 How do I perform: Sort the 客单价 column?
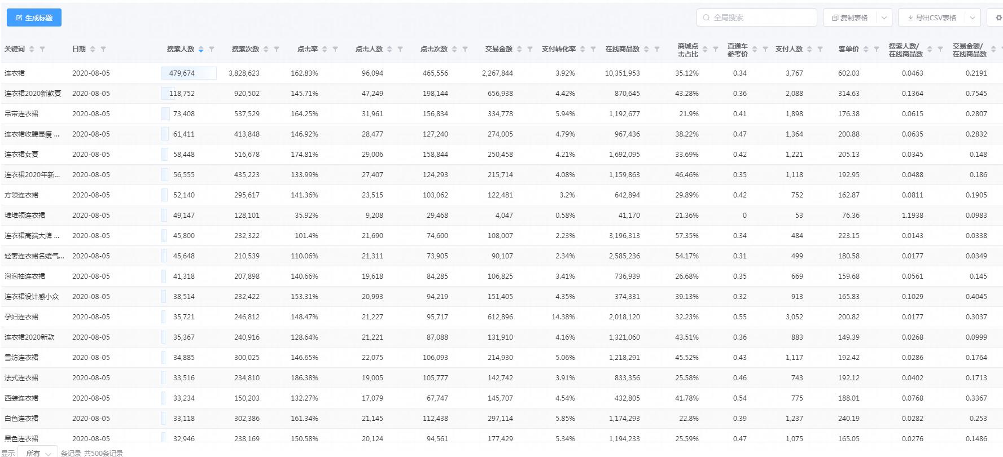tap(866, 49)
